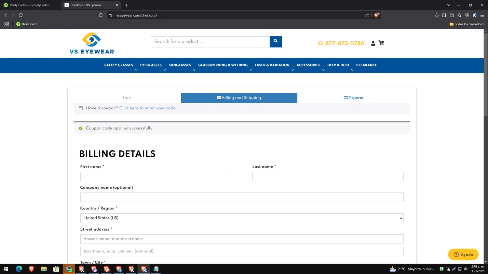
Task: Click the browser address bar URL
Action: 137,15
